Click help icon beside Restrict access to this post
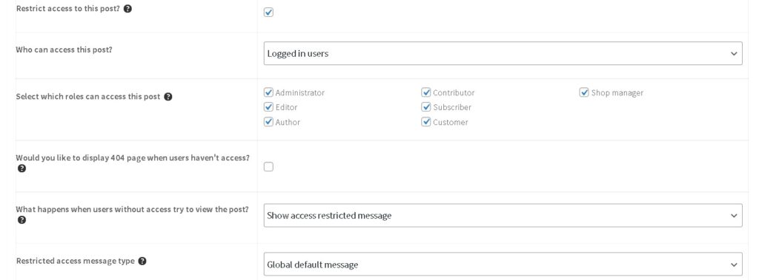Viewport: 759px width, 280px height. click(x=127, y=9)
